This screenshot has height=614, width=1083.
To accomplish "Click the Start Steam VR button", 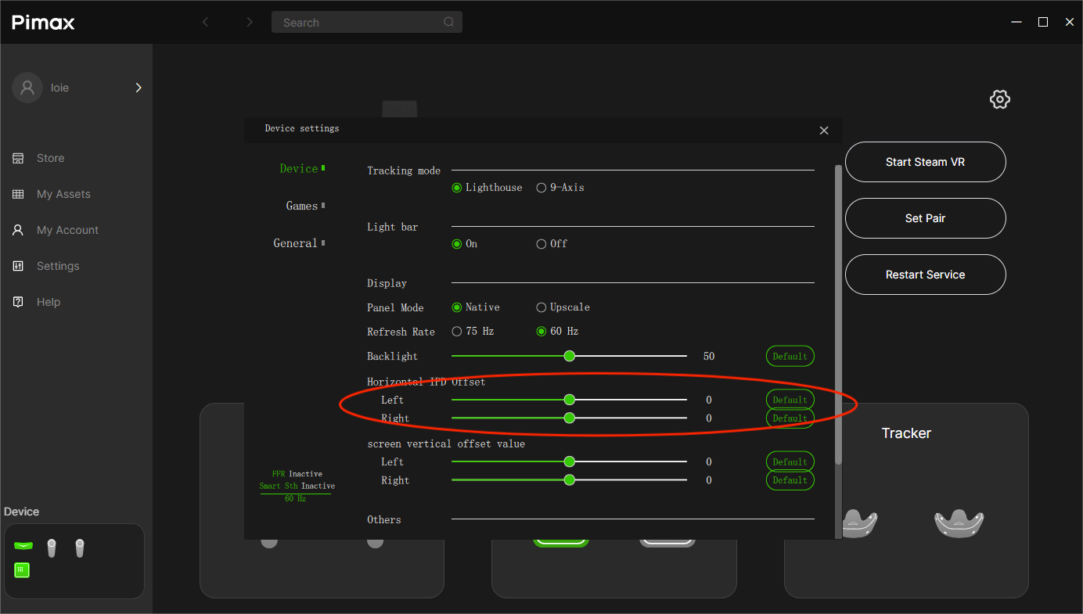I will pyautogui.click(x=926, y=162).
